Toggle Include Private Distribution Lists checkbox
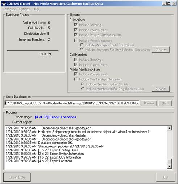The width and height of the screenshot is (178, 184). coord(76,35)
